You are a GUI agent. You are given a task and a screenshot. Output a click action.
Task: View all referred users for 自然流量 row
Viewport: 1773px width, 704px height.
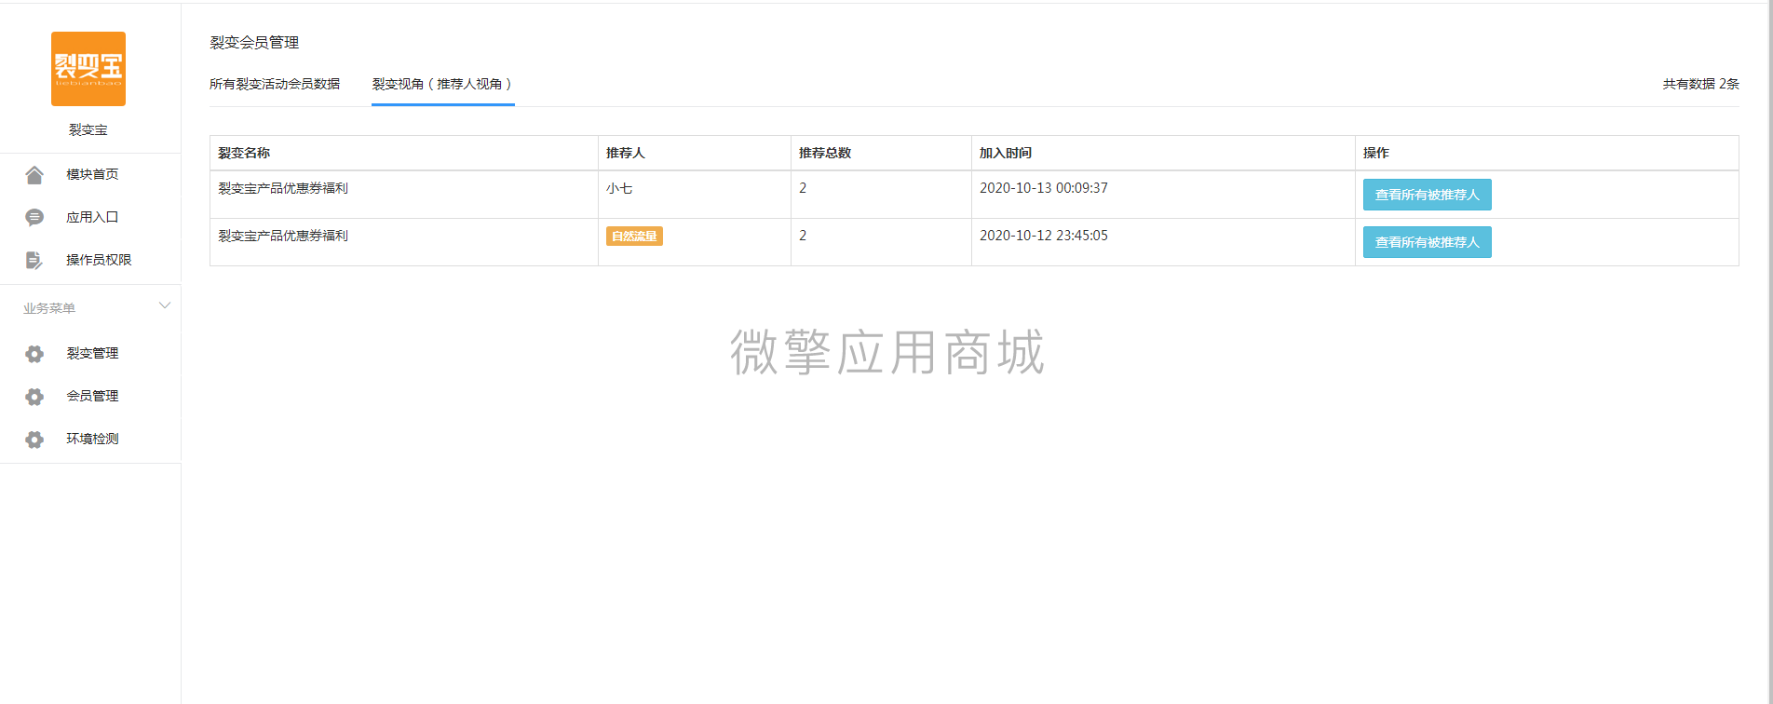click(1428, 242)
